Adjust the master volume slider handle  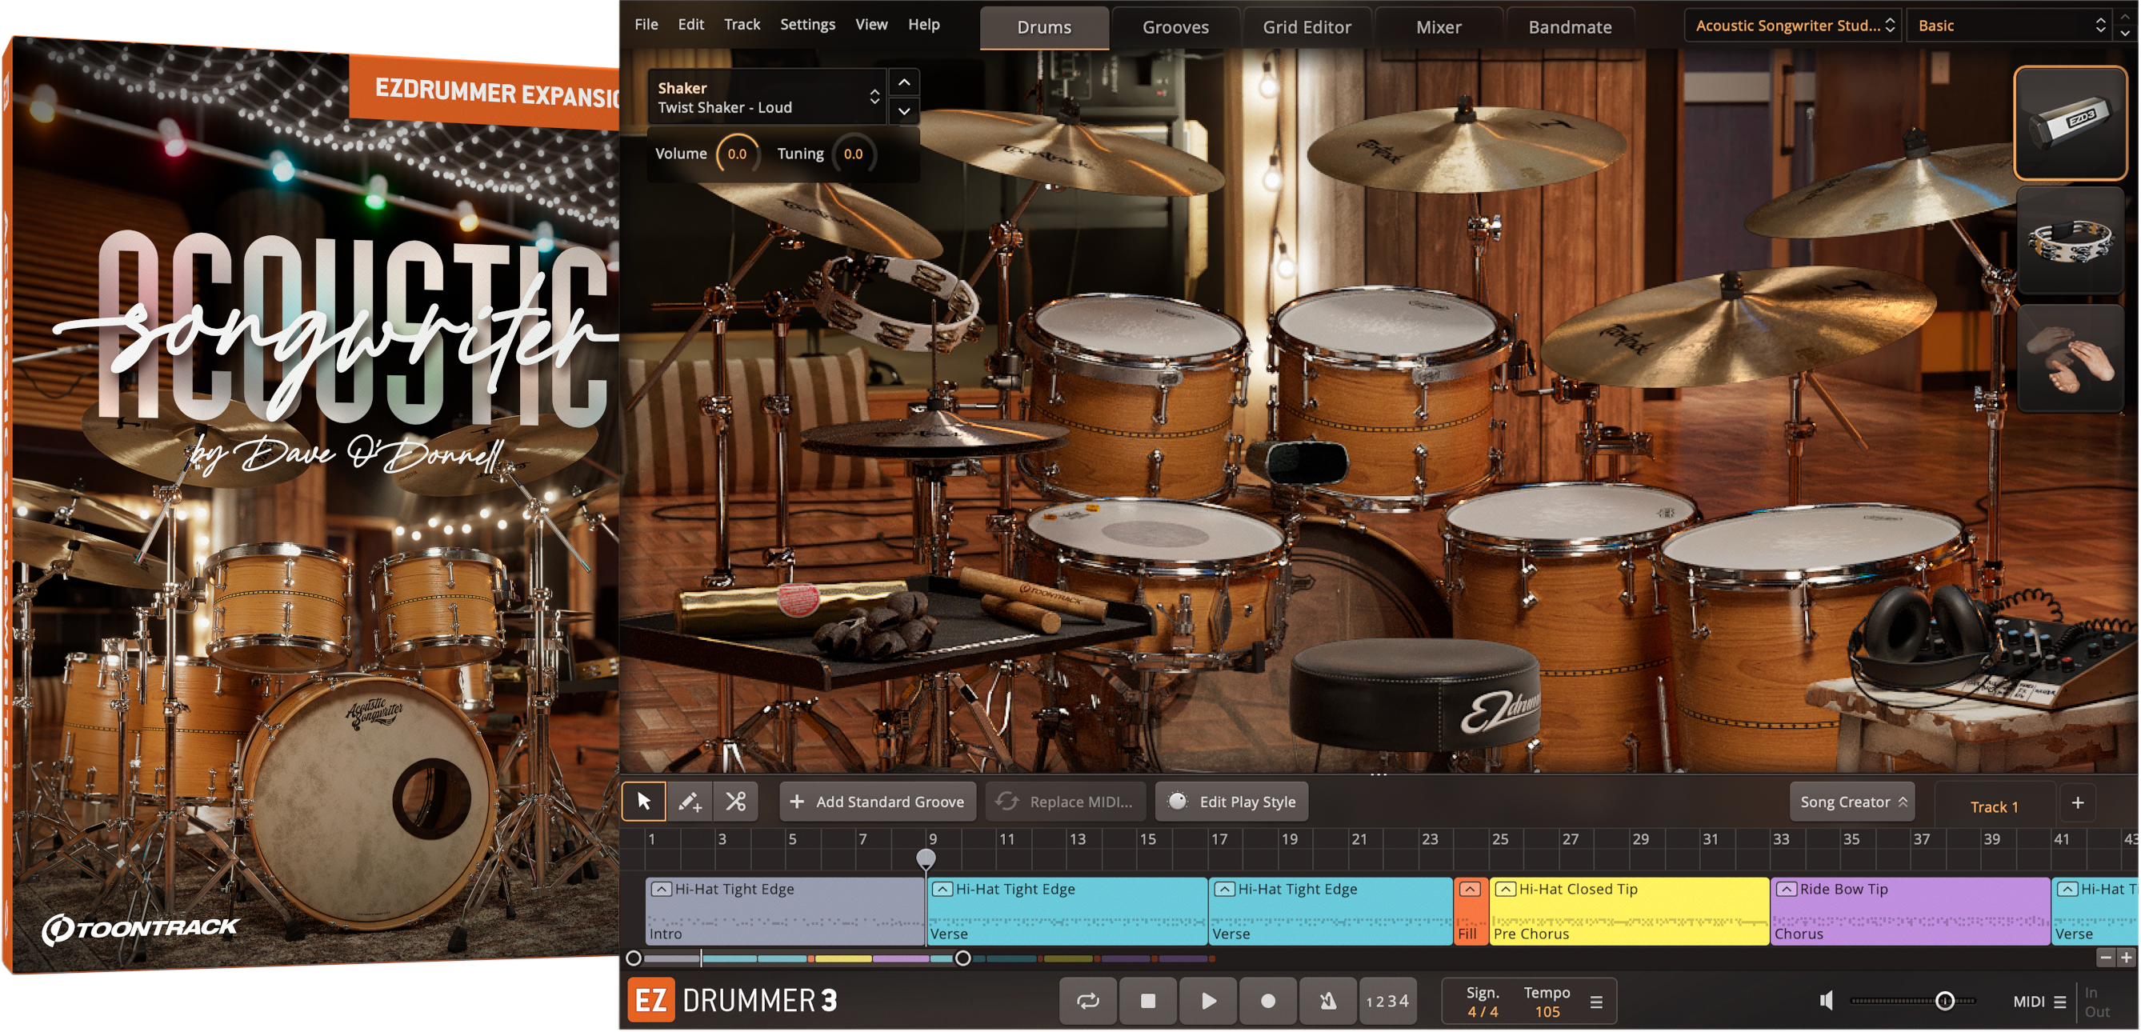(x=1945, y=1001)
